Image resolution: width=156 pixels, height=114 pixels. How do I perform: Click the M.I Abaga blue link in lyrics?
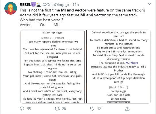click(x=132, y=63)
